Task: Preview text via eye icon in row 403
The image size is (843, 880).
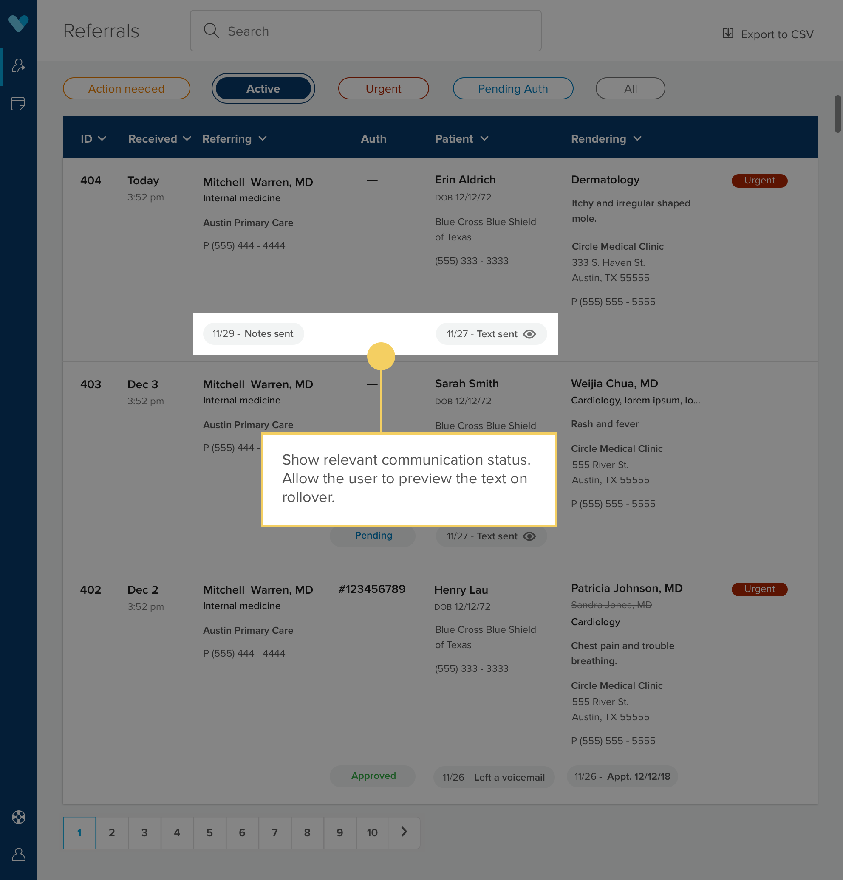Action: coord(529,536)
